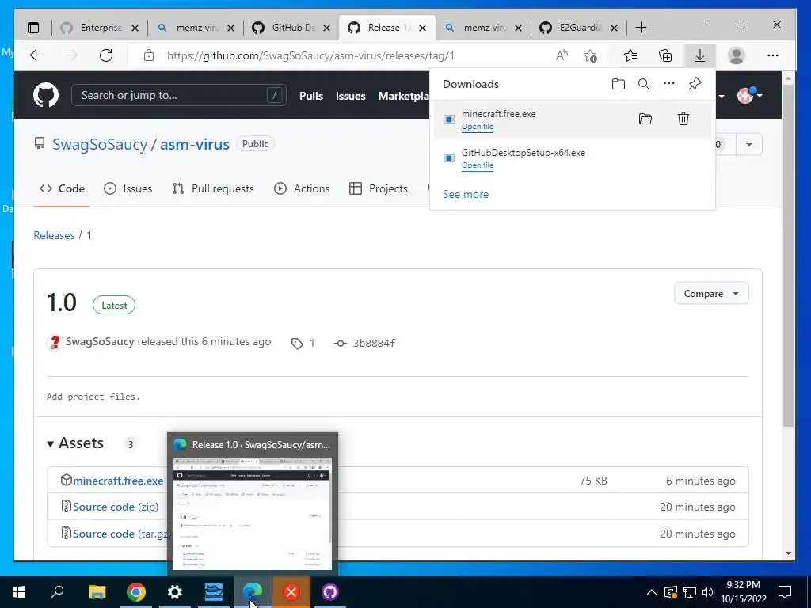
Task: Close the Enterprise tab
Action: click(135, 28)
